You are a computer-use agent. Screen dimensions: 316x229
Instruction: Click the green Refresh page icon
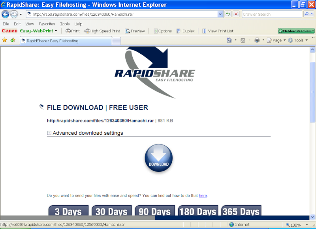pyautogui.click(x=228, y=14)
